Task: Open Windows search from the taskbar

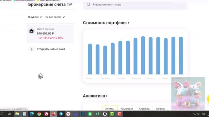Action: [x=2, y=114]
